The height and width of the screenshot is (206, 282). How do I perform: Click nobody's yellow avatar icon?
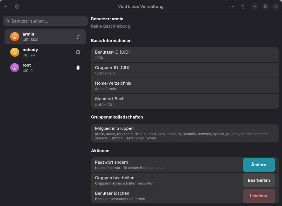15,52
